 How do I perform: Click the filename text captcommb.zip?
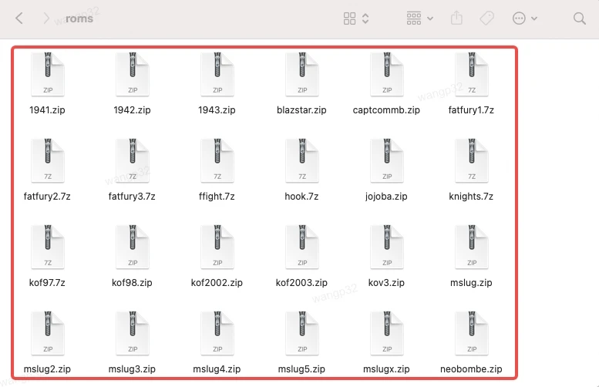coord(386,110)
